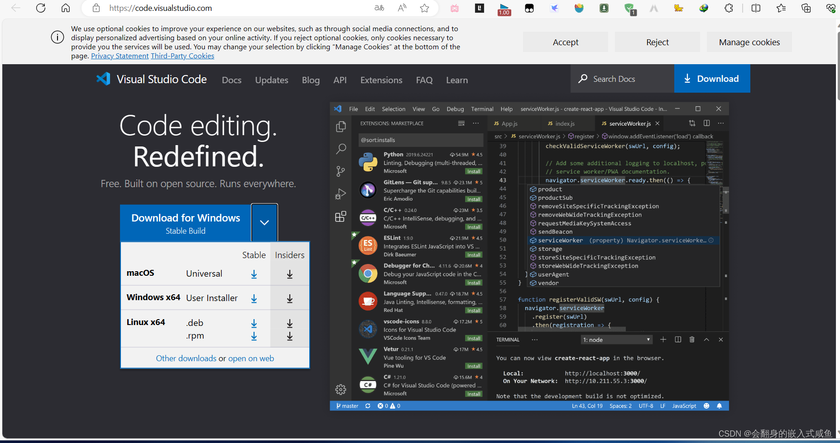Click the browser refresh icon
The image size is (840, 443).
(41, 8)
